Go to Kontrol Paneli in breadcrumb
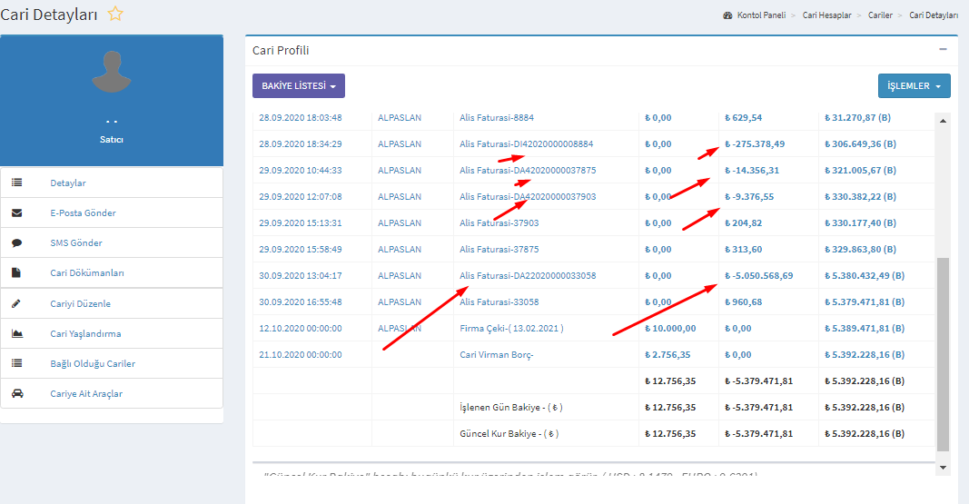This screenshot has width=969, height=504. pos(760,15)
